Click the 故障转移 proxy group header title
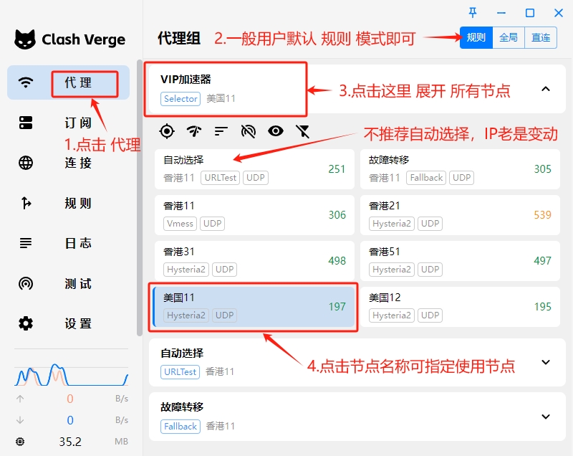Screen dimensions: 573x456 point(182,407)
